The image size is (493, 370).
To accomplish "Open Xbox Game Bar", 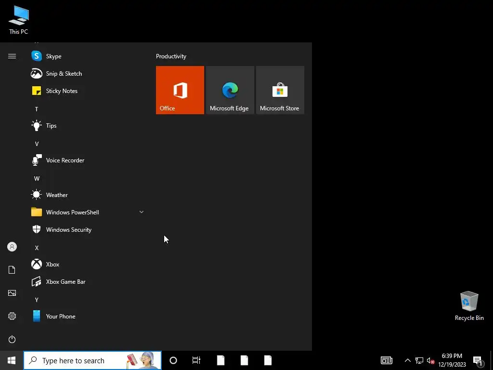I will click(88, 281).
